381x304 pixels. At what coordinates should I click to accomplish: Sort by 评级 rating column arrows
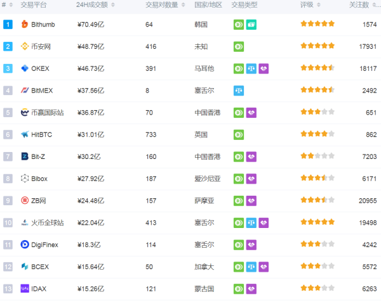(319, 4)
